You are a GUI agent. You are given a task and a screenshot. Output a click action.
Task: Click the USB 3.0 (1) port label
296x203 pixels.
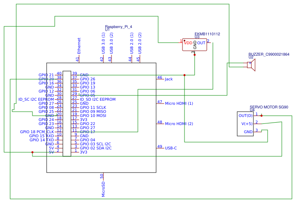[103, 43]
